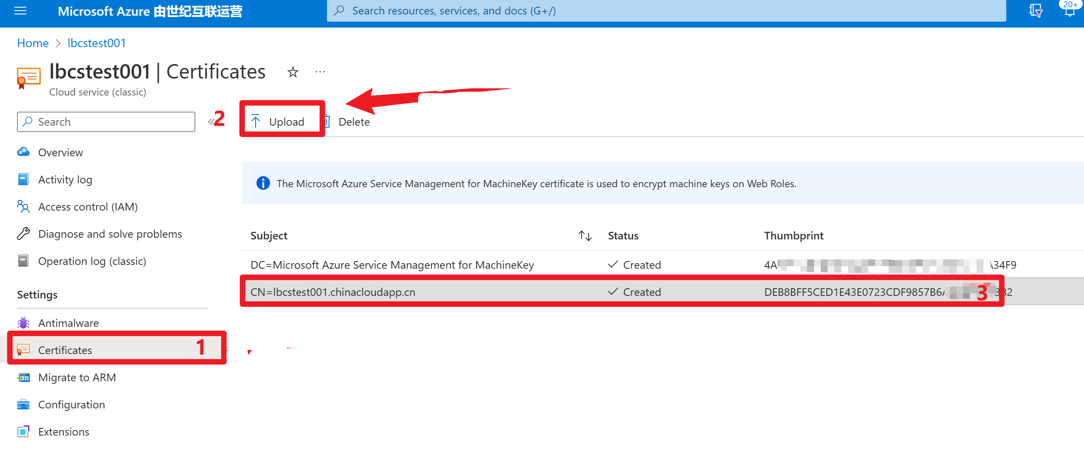Favorite this resource with the star icon
The image size is (1084, 450).
pos(293,72)
